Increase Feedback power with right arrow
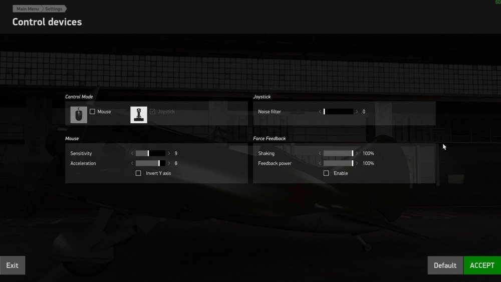The image size is (501, 282). (x=357, y=163)
